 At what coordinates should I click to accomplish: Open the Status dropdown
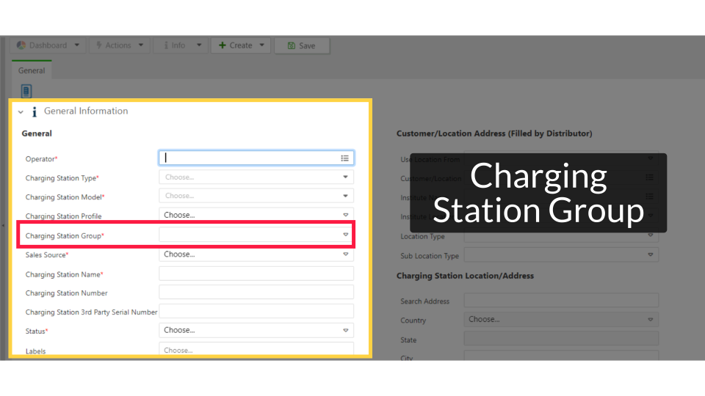pos(256,330)
